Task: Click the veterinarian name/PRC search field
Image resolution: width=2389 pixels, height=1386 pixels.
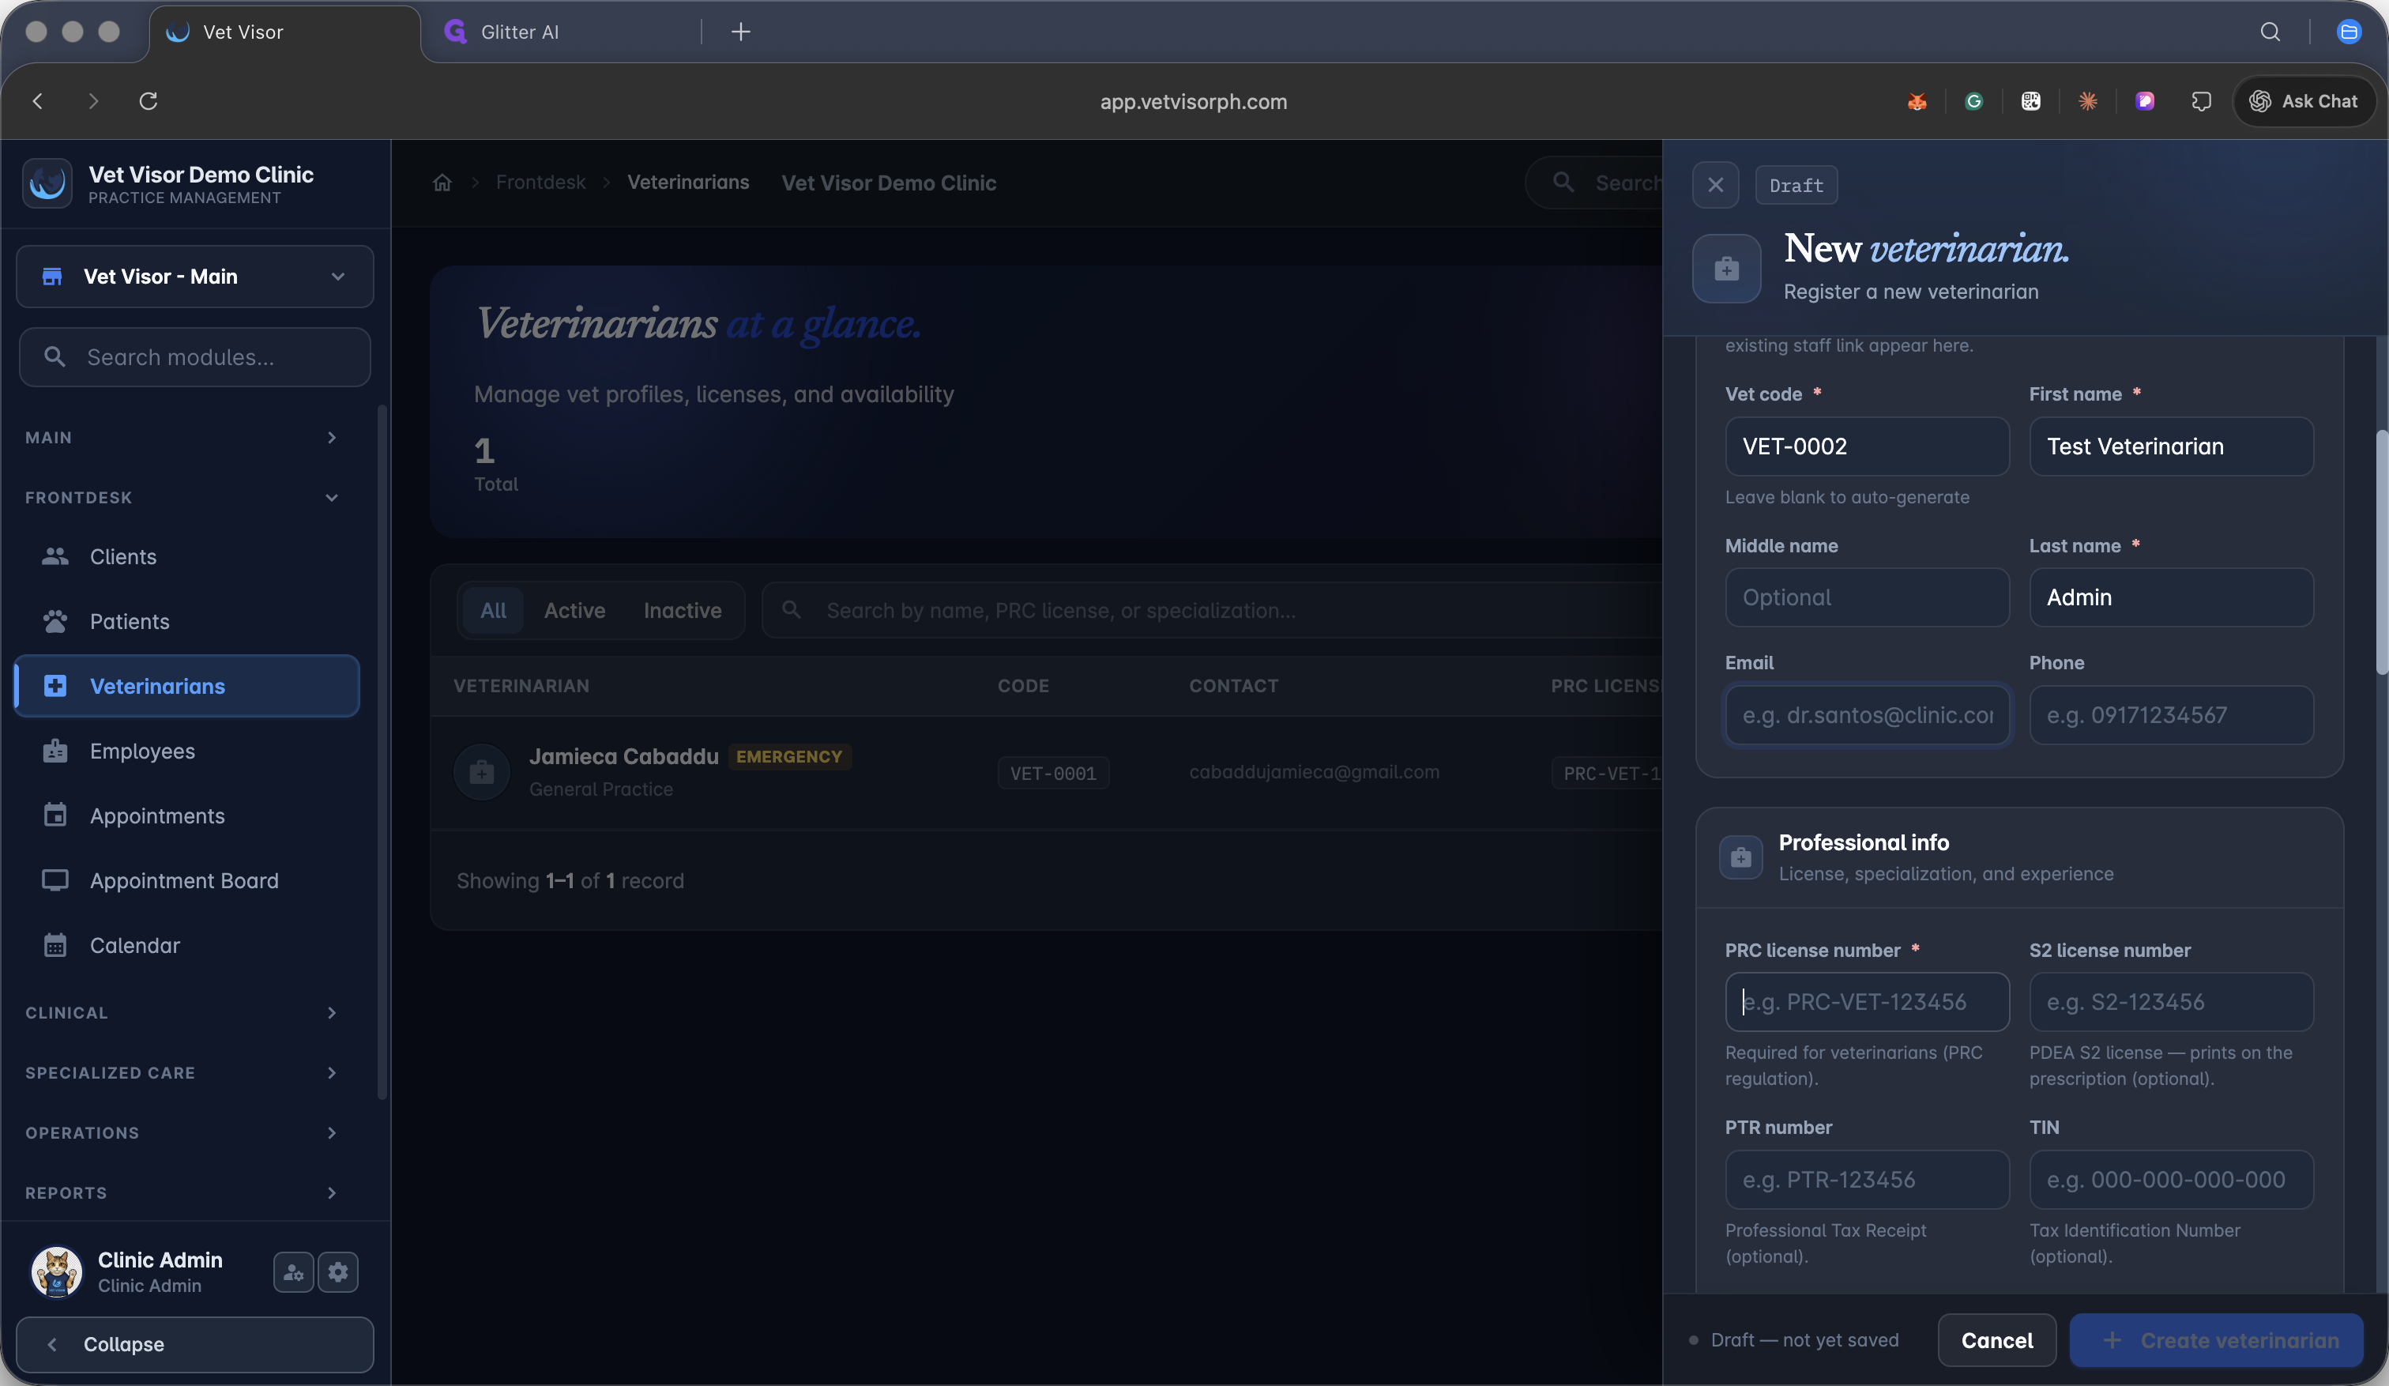Action: coord(1212,611)
